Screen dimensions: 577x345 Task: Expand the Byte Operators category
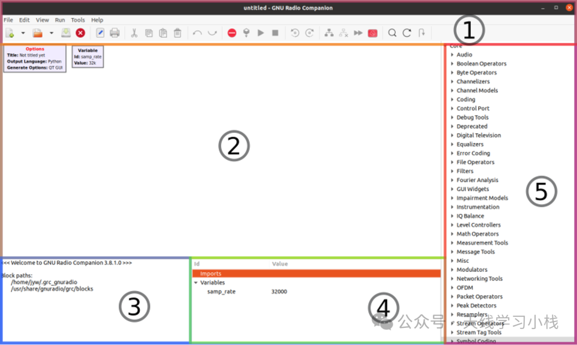pyautogui.click(x=453, y=73)
